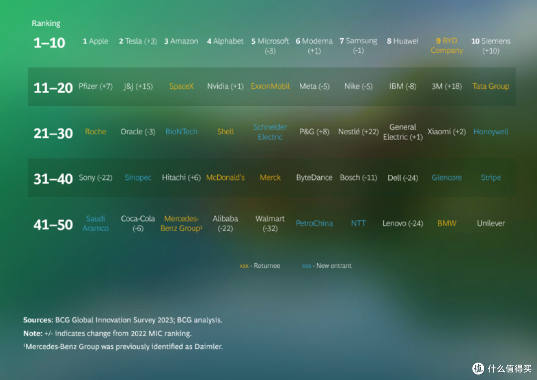Click the Xiaomi (+2) entry

[447, 132]
